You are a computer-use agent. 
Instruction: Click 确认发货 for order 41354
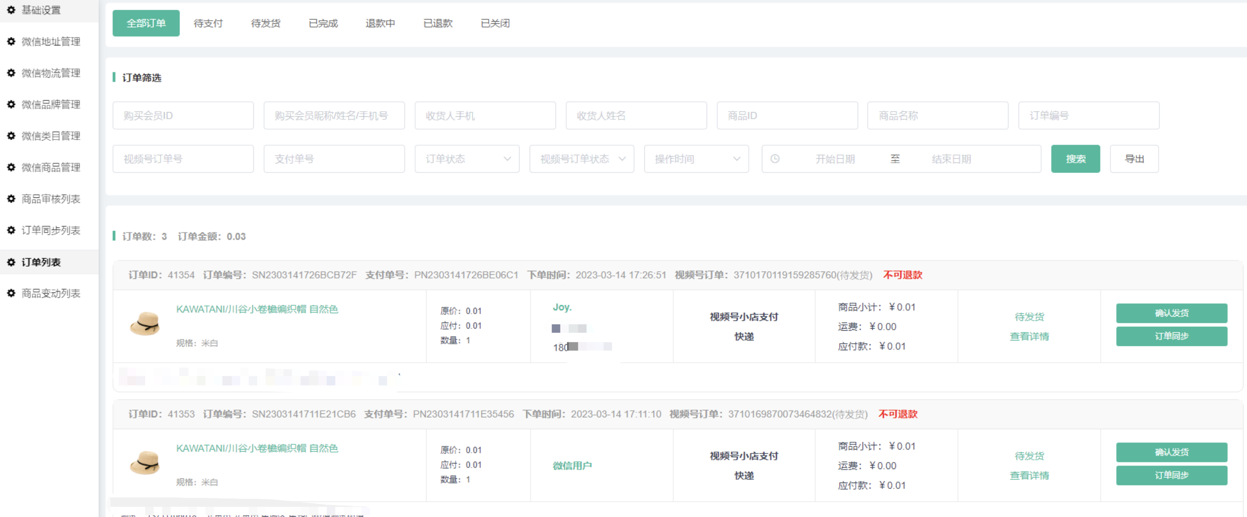pos(1171,313)
